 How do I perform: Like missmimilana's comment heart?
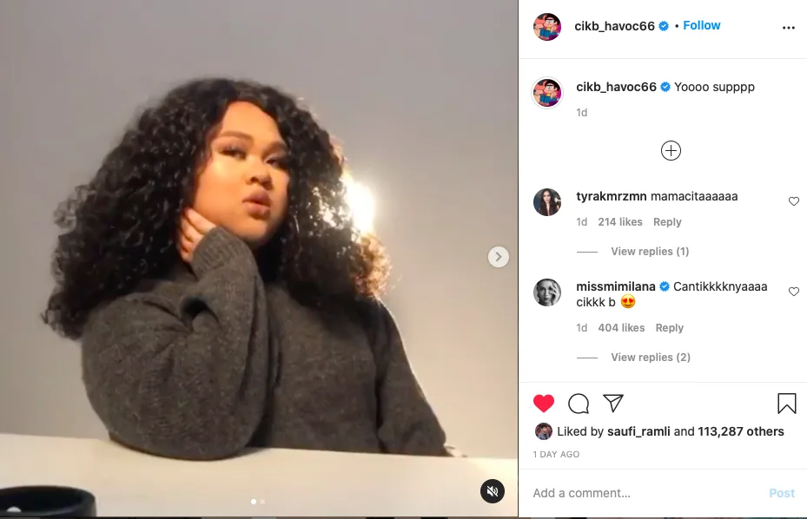(x=794, y=291)
